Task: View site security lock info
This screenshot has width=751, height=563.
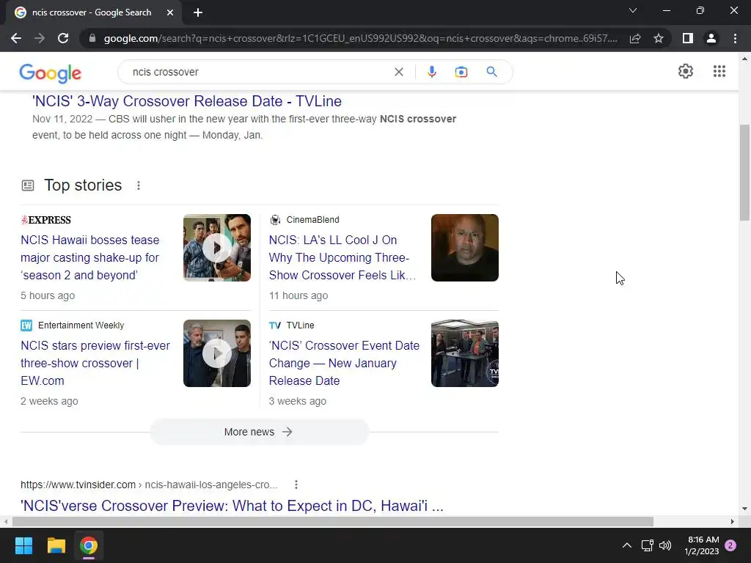Action: pyautogui.click(x=92, y=38)
